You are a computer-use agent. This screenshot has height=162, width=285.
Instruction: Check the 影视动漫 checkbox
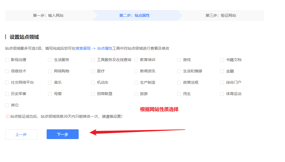pyautogui.click(x=7, y=60)
